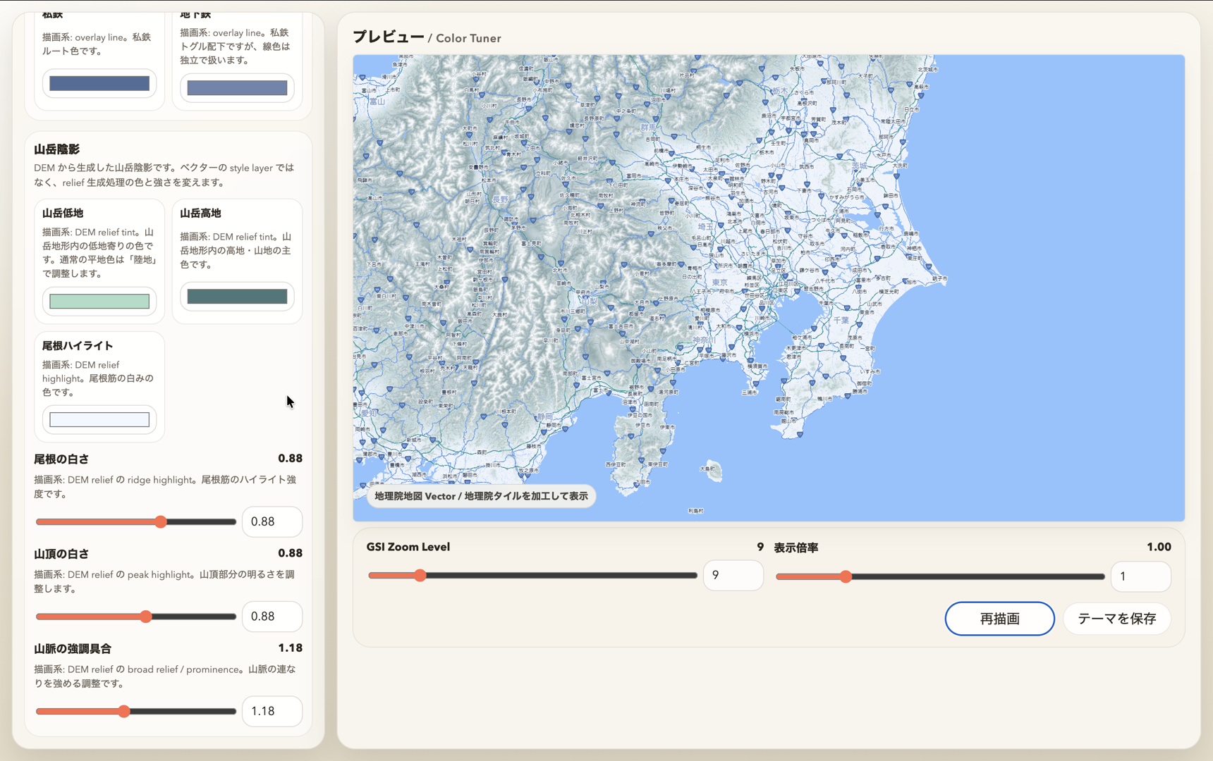Screen dimensions: 1213x761
Task: Click the 山脈の強調具合 slider handle
Action: click(x=124, y=712)
